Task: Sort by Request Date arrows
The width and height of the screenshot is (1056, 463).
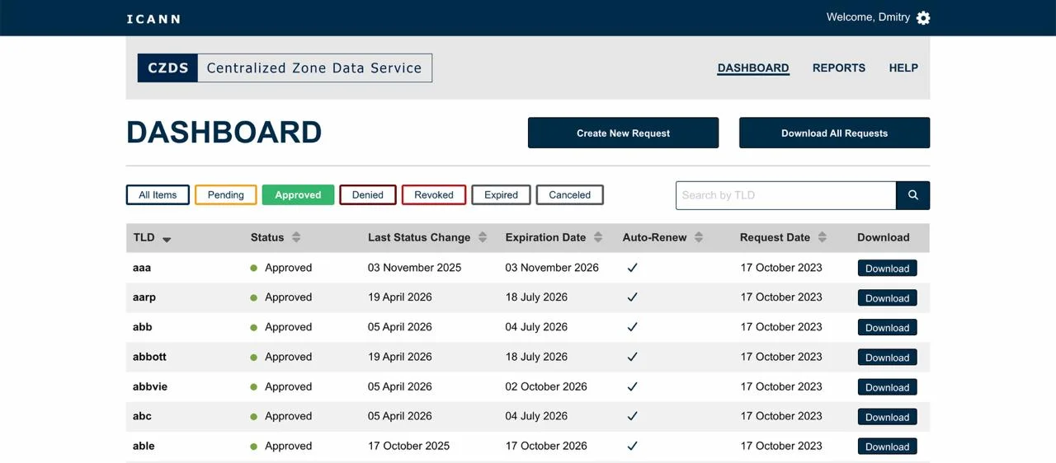Action: (823, 237)
